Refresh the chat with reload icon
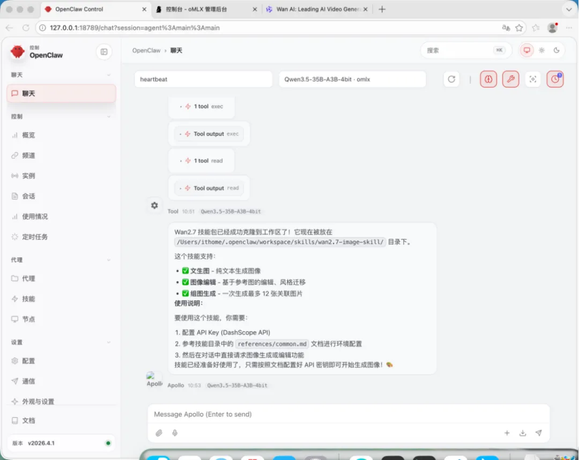Viewport: 579px width, 460px height. [451, 79]
